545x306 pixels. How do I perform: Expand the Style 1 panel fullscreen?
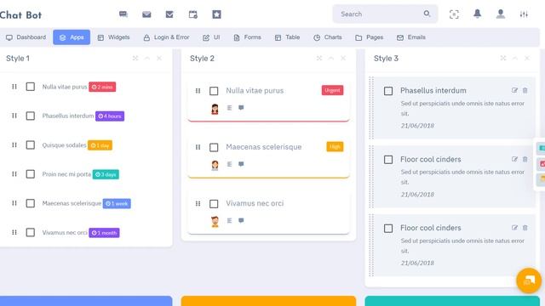[135, 58]
